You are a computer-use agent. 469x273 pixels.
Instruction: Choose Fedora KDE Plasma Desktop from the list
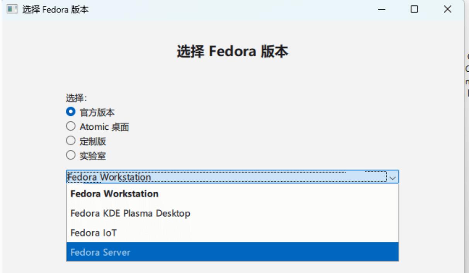click(130, 213)
